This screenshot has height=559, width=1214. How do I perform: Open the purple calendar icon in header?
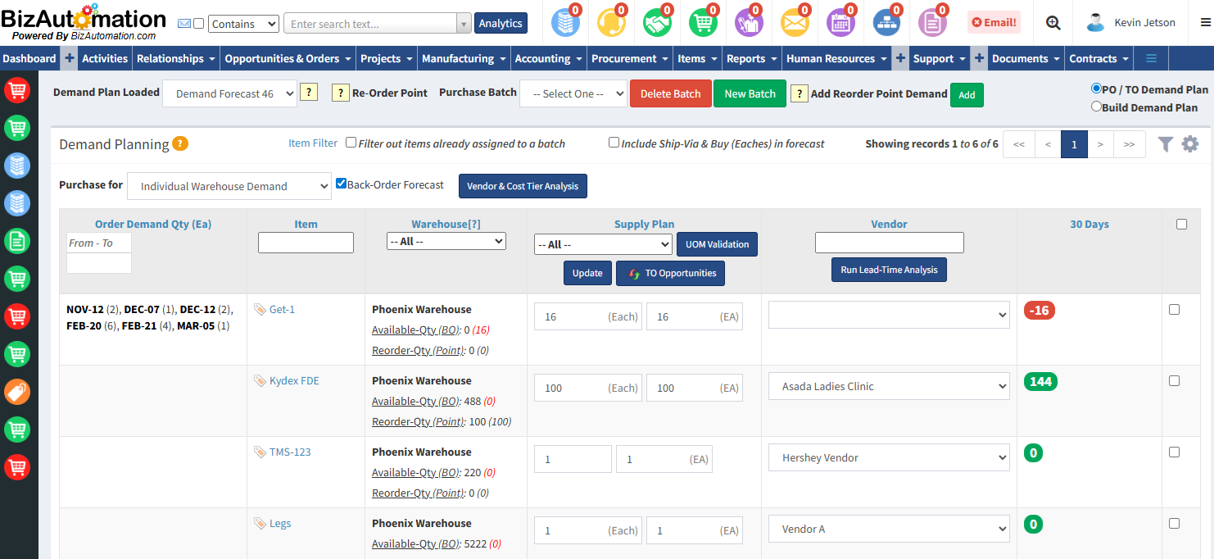tap(840, 23)
